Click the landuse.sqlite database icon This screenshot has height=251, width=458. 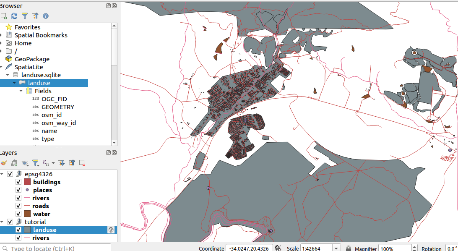[x=16, y=75]
